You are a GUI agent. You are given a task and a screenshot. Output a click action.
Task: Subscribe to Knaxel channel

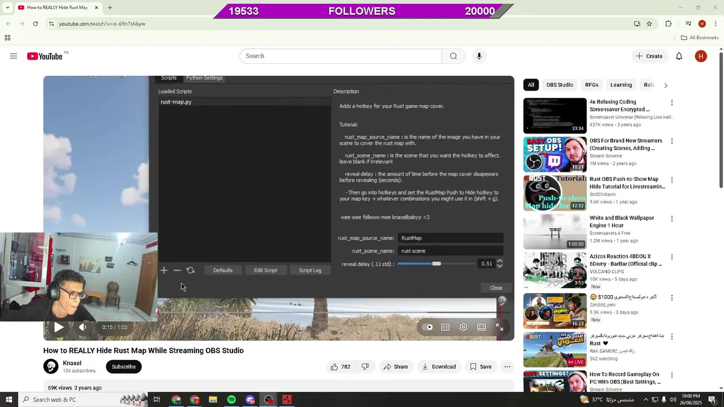click(x=123, y=367)
